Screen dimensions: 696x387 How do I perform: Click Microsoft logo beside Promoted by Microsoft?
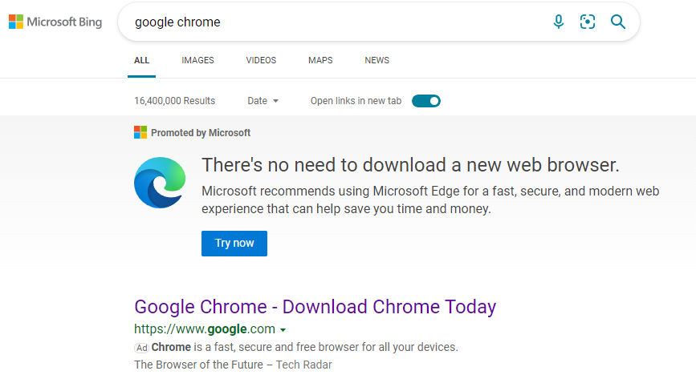(x=140, y=132)
